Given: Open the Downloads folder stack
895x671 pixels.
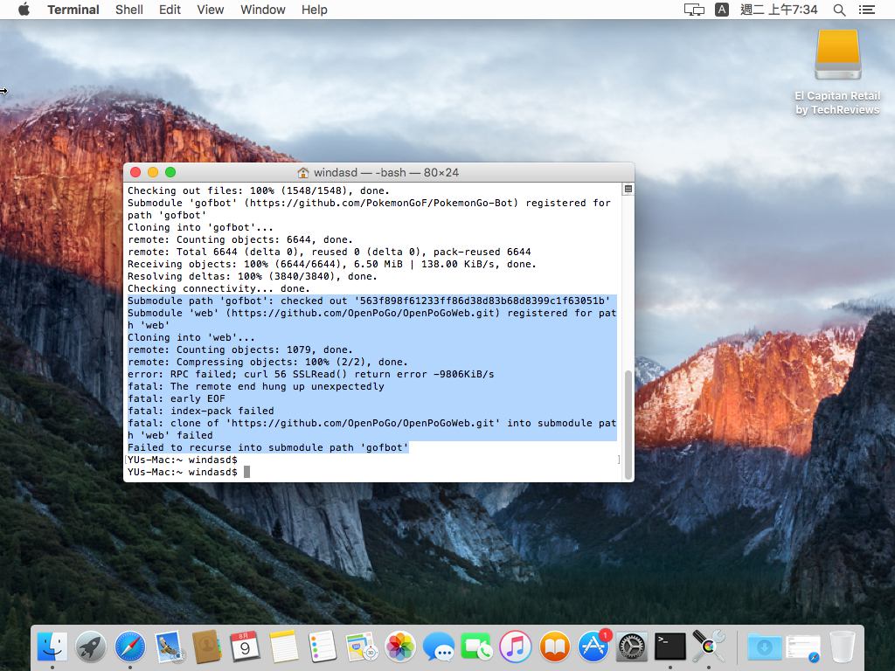Looking at the screenshot, I should (765, 647).
